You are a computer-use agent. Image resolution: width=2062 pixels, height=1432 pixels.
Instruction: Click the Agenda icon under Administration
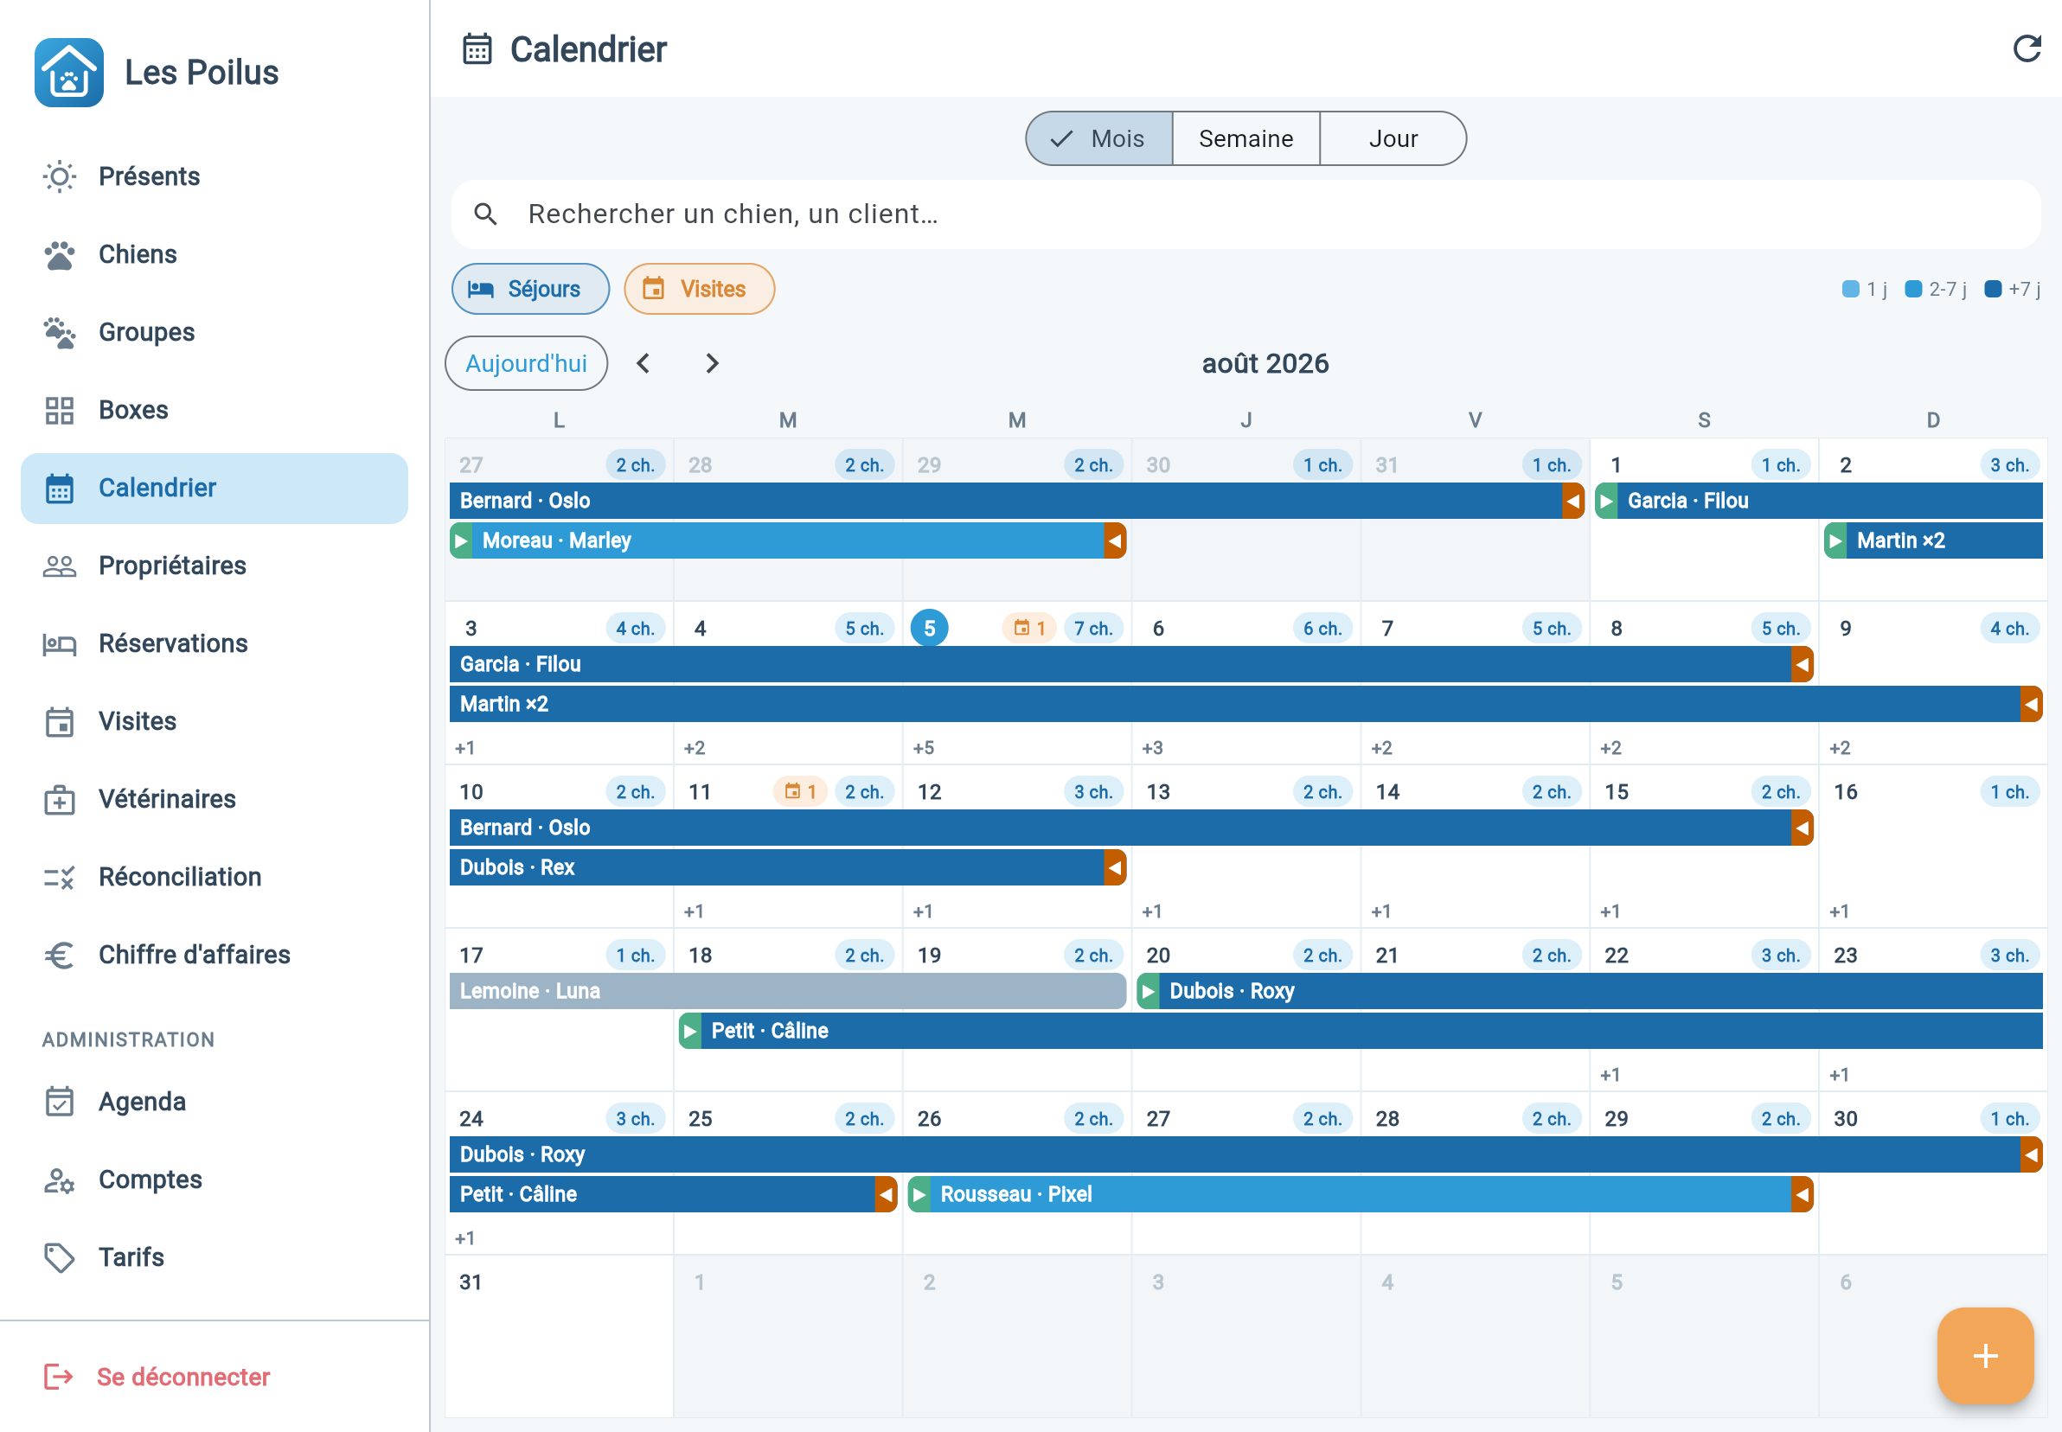tap(59, 1102)
